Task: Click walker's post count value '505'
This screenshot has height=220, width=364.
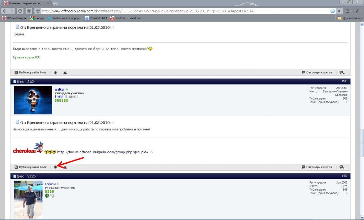Action: tap(345, 98)
